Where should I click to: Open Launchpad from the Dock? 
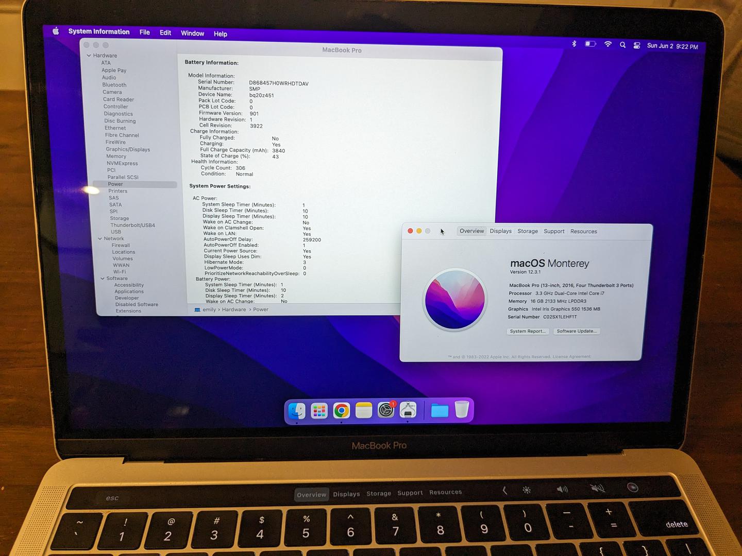coord(319,410)
